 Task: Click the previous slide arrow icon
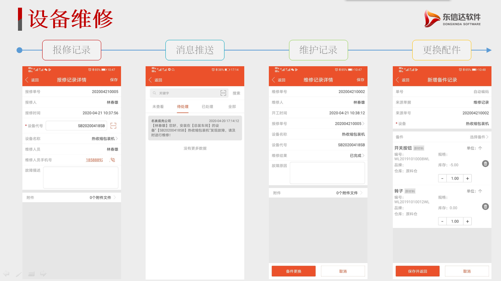[x=6, y=274]
